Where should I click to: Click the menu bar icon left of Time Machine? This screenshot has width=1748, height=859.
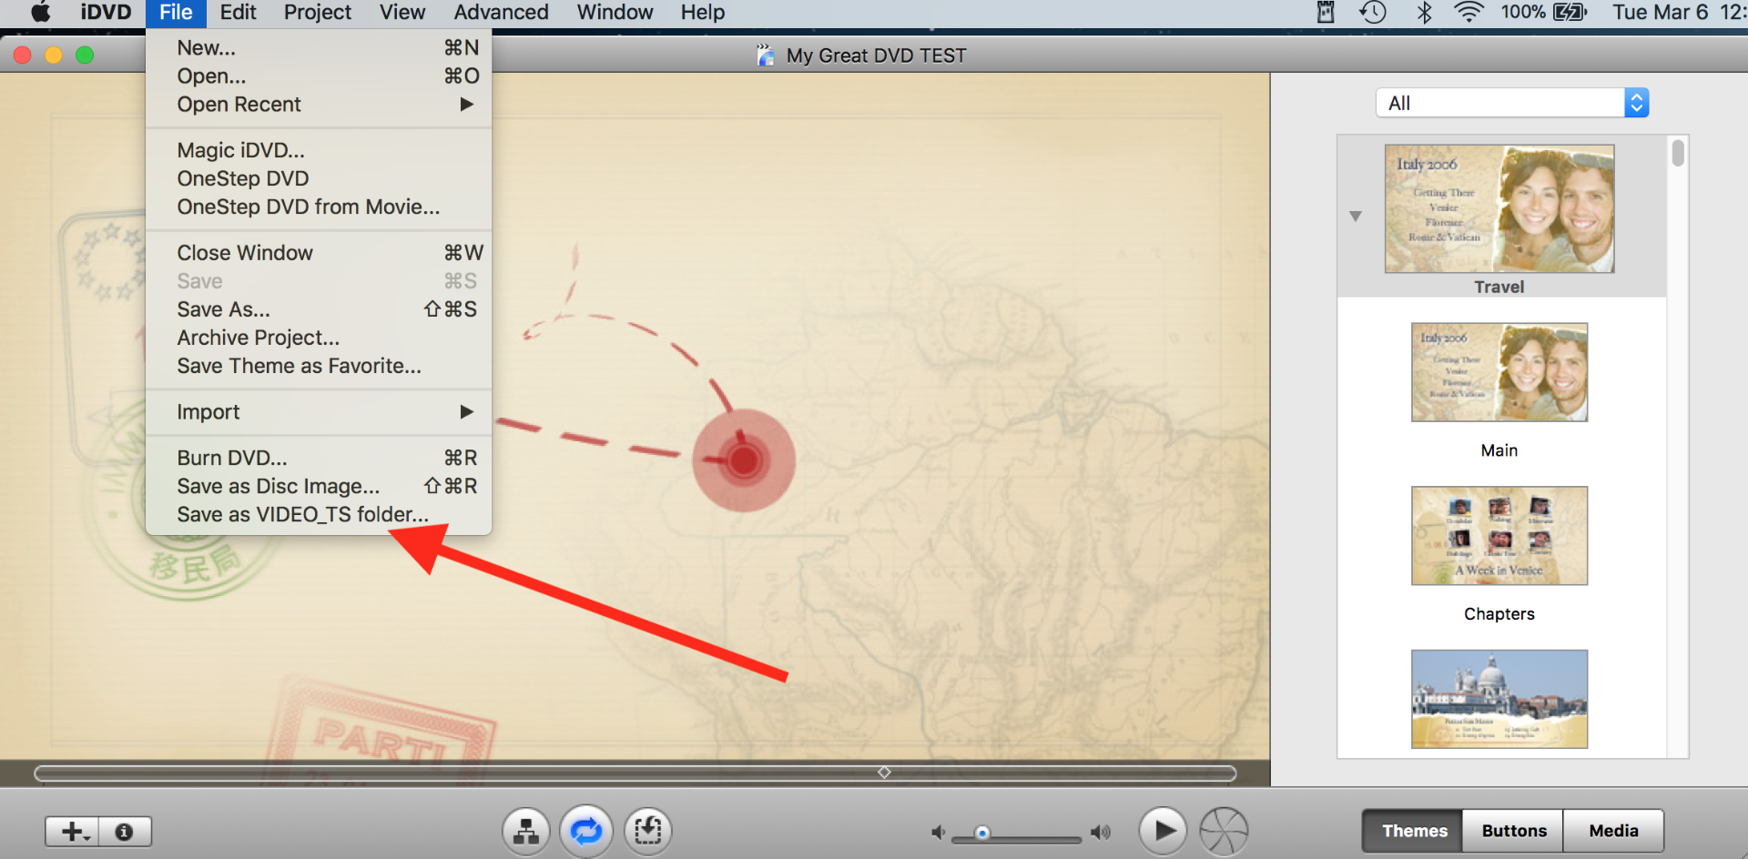[1326, 13]
